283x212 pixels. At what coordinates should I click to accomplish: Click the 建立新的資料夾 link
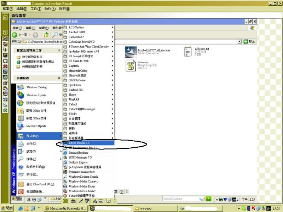(32, 57)
